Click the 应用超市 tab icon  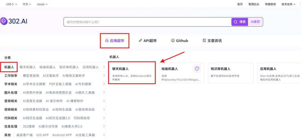coord(107,41)
